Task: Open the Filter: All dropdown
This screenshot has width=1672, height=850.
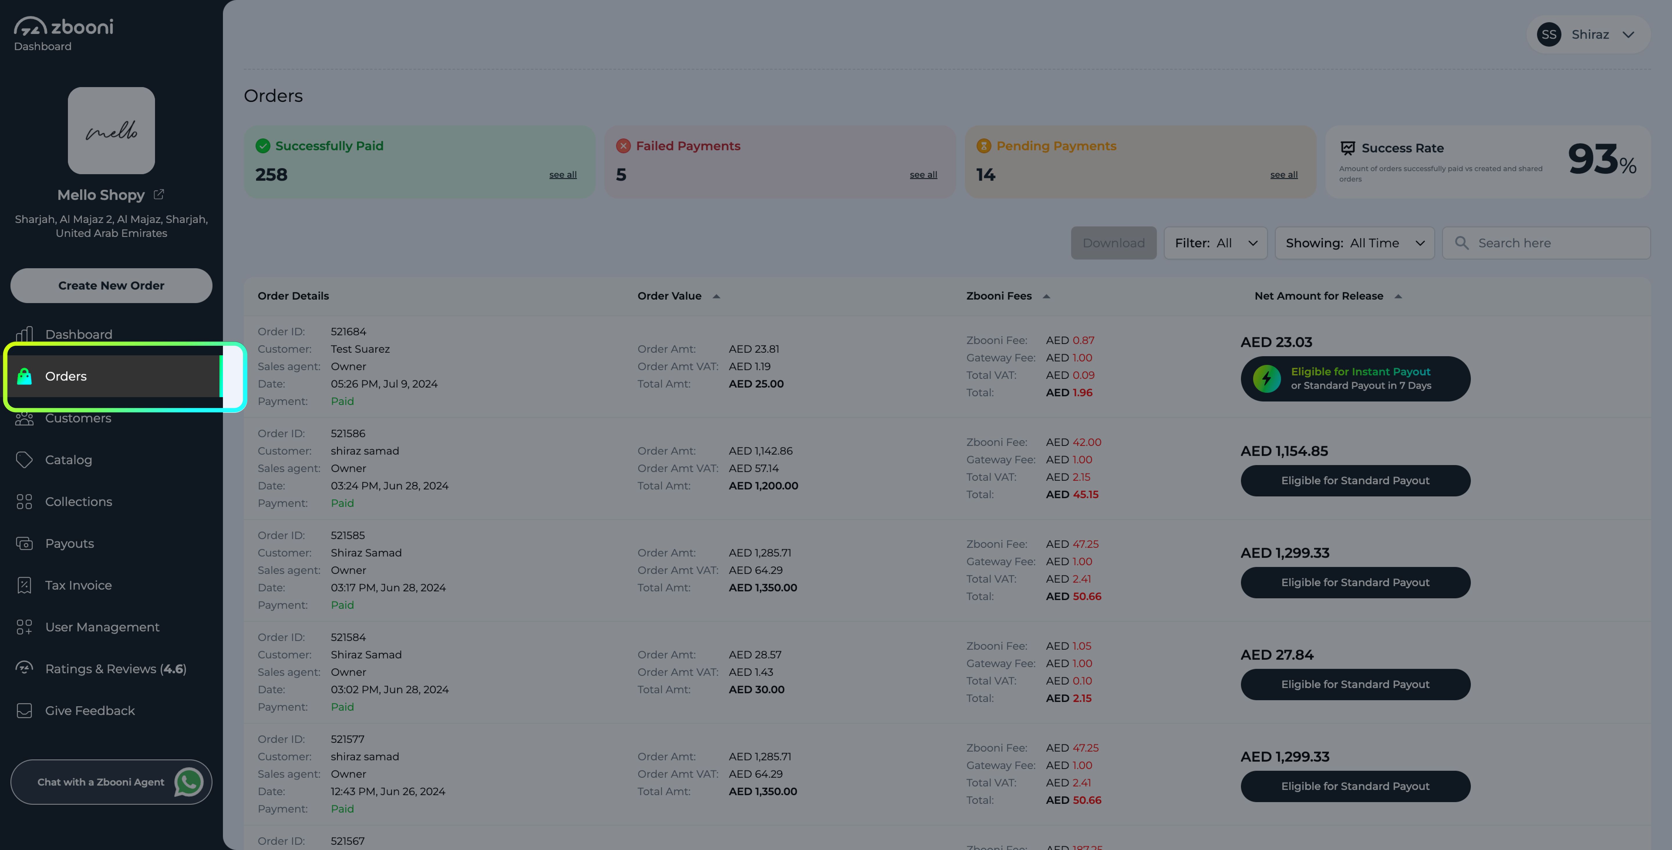Action: click(x=1215, y=243)
